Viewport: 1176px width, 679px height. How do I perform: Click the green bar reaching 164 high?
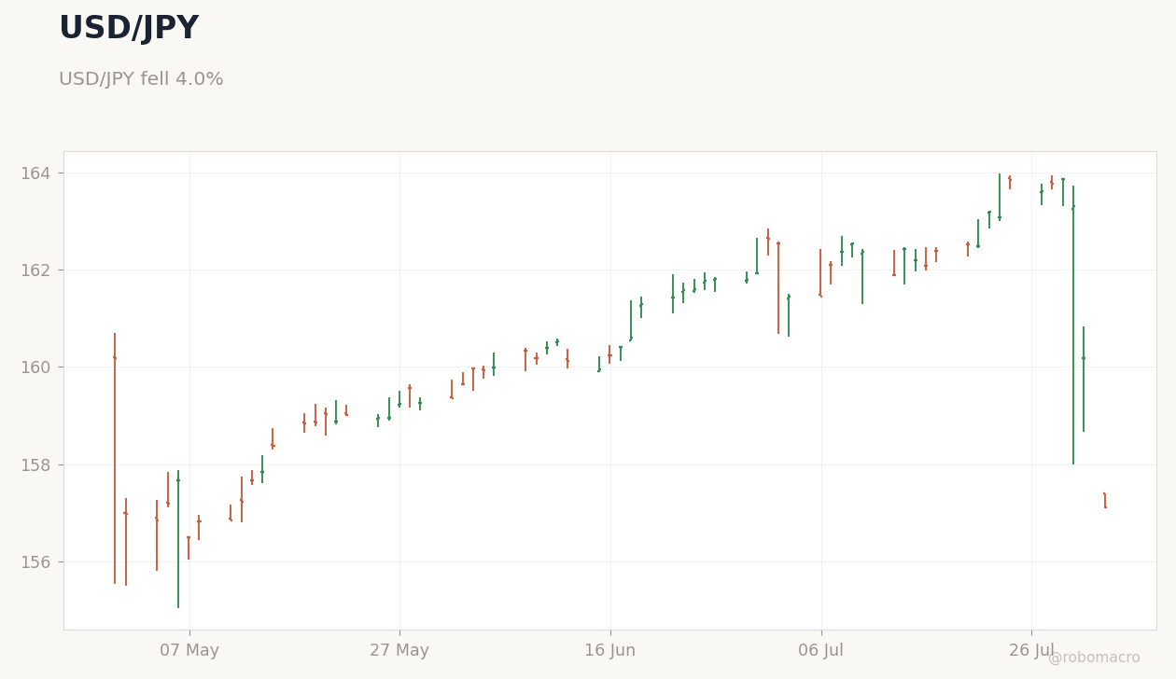coord(1000,197)
